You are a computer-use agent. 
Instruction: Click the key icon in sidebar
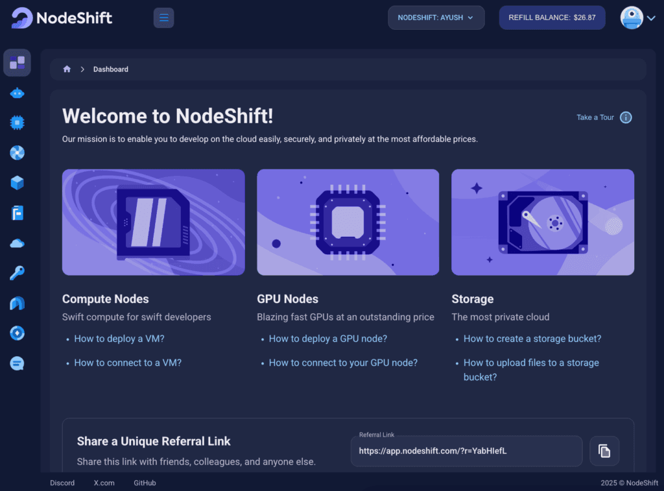coord(17,273)
